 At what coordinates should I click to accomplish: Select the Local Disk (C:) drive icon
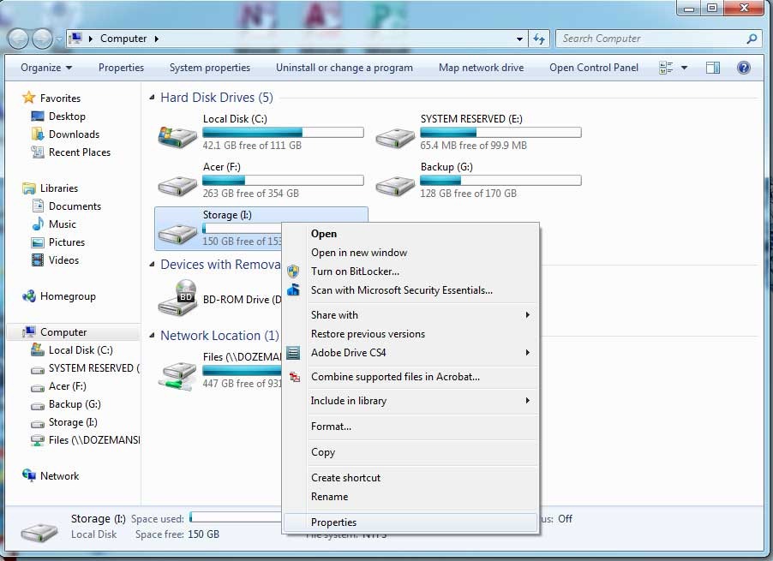177,135
